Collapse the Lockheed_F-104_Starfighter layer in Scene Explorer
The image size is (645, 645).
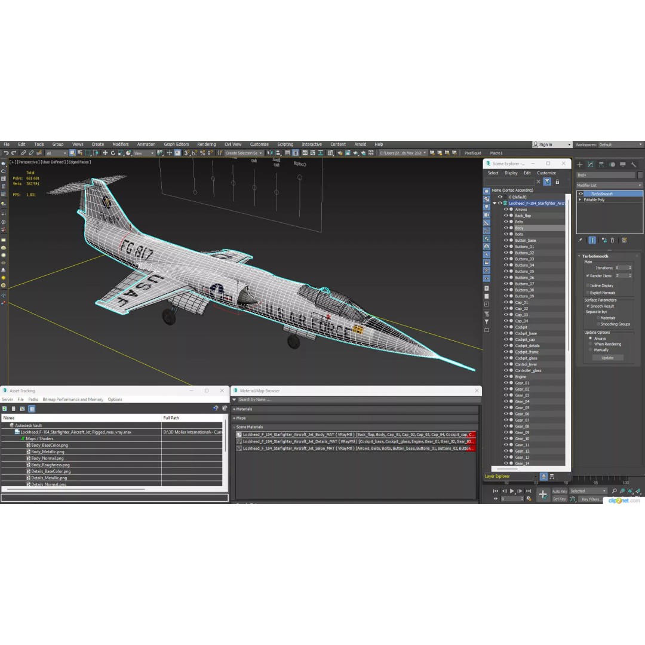(x=494, y=203)
